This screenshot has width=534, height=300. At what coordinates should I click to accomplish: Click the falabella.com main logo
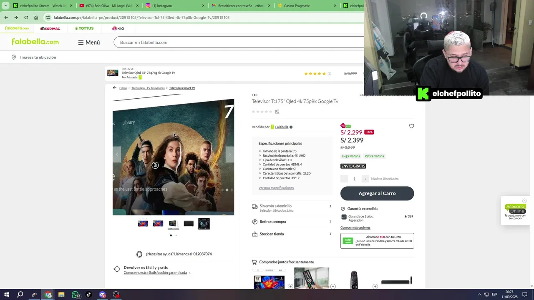point(35,42)
